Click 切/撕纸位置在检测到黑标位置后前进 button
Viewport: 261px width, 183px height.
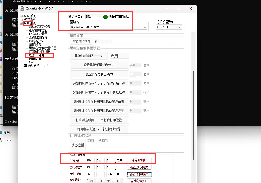[99, 102]
